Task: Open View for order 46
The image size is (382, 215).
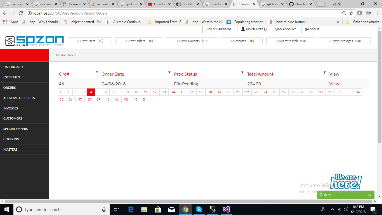Action: click(334, 83)
